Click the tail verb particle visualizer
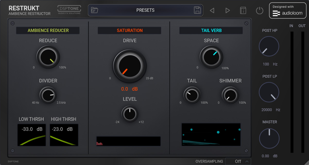309x165 pixels. click(x=211, y=134)
